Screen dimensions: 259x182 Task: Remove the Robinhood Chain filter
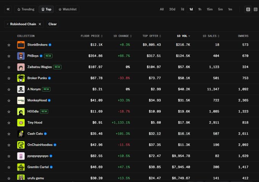point(40,24)
